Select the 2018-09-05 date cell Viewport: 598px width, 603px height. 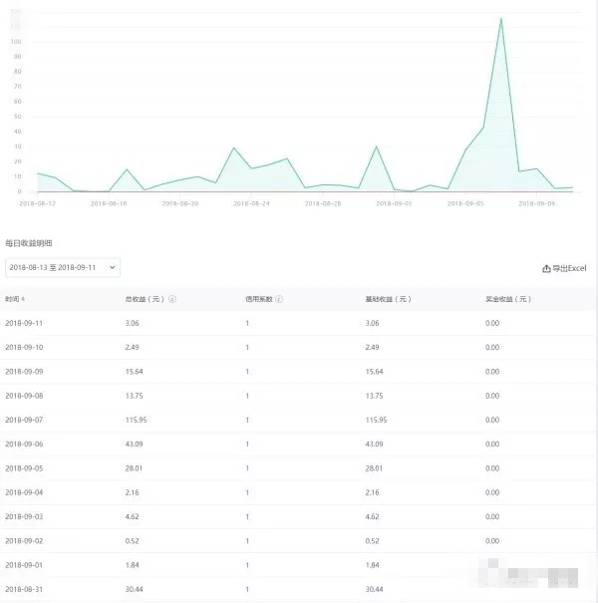tap(24, 468)
